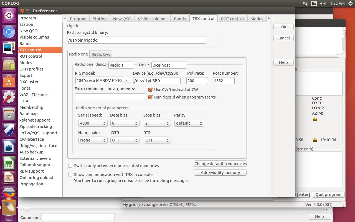Screen dimensions: 355x222
Task: Toggle Run rigctld when program starts
Action: pyautogui.click(x=151, y=97)
